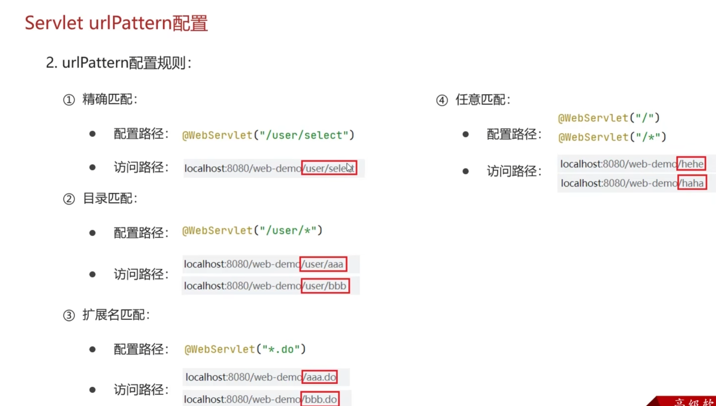Expand the @WebServlet("/user/*") code snippet

pos(252,230)
